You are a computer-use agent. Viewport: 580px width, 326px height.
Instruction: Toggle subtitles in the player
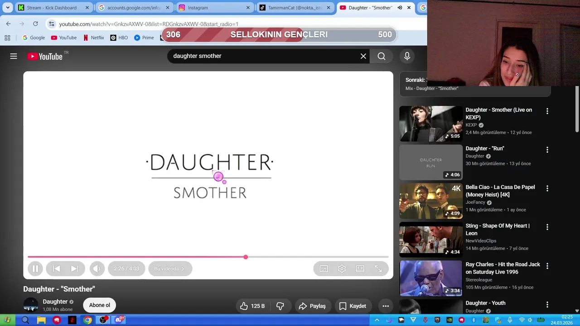click(x=324, y=268)
